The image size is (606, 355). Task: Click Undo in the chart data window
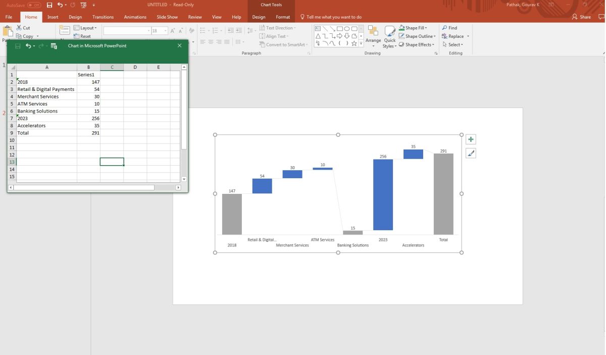pyautogui.click(x=29, y=46)
